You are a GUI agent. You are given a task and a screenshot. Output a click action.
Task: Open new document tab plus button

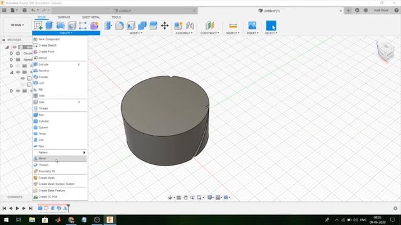[348, 11]
